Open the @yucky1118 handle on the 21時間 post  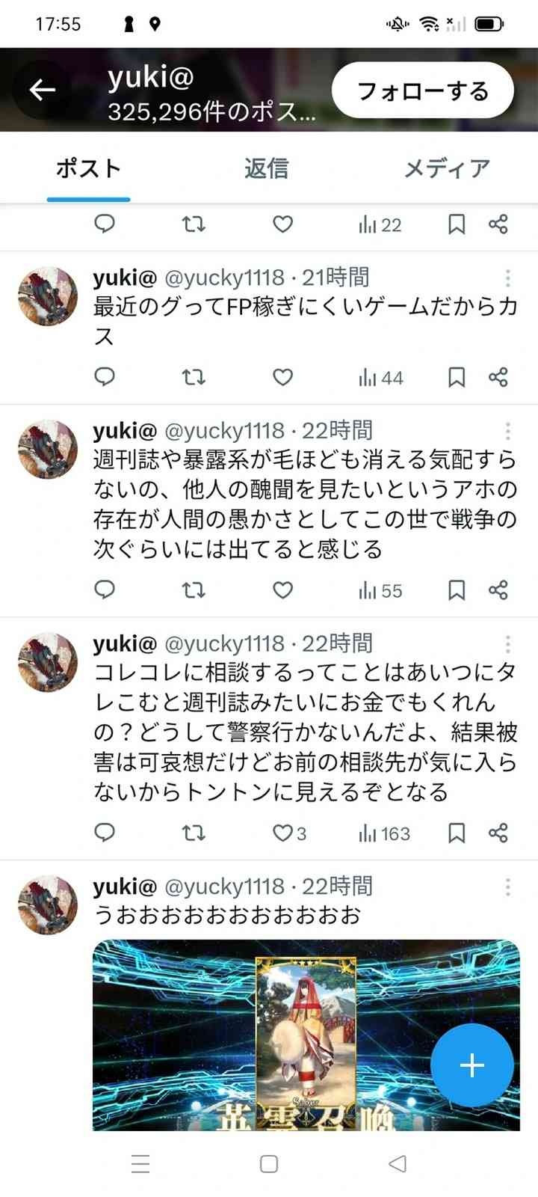224,278
